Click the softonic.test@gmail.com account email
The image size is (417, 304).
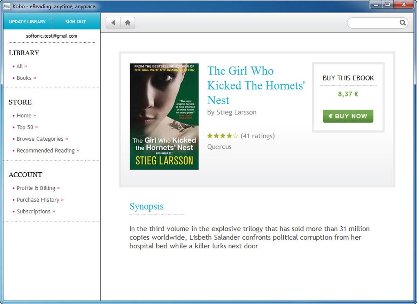click(x=52, y=36)
